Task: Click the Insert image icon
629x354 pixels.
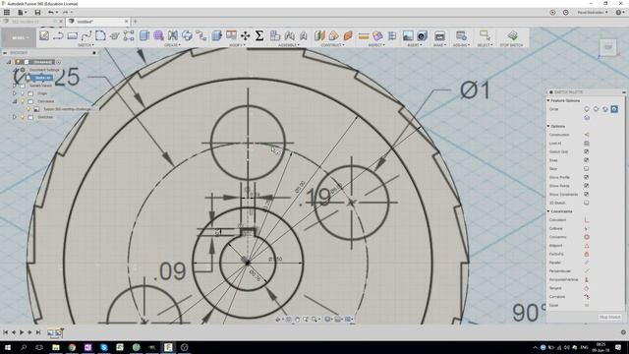Action: tap(408, 35)
